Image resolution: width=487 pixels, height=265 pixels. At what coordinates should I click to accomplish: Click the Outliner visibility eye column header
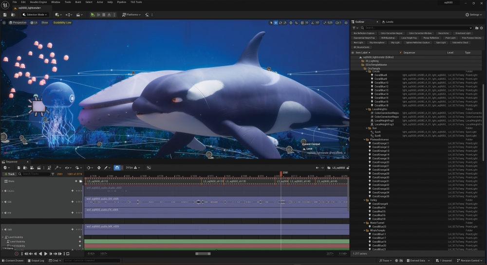pos(353,53)
